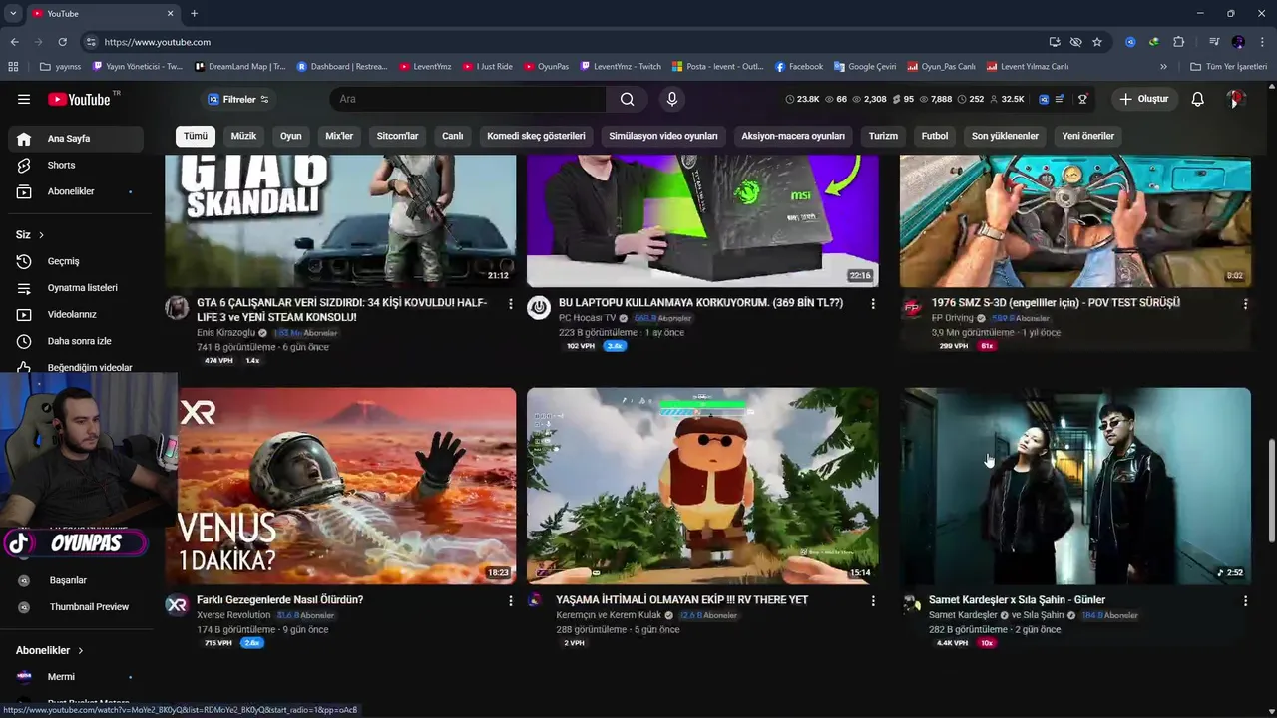Open FP Driving channel avatar

point(912,307)
